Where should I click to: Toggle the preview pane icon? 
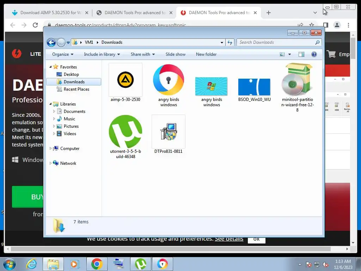[x=301, y=54]
